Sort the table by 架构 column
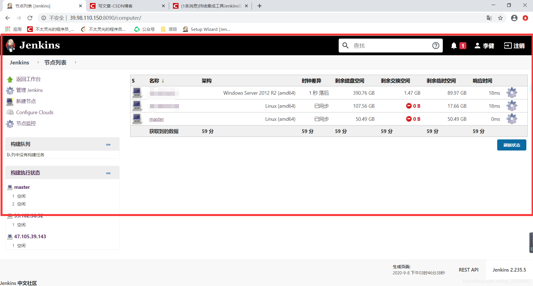The width and height of the screenshot is (533, 286). 207,81
